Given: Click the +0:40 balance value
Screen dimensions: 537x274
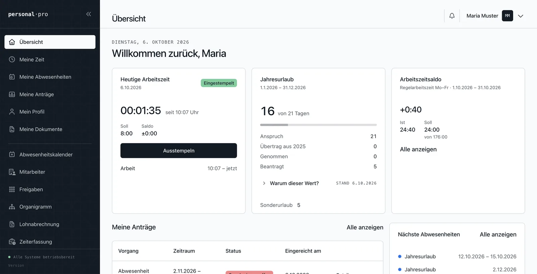Looking at the screenshot, I should click(x=411, y=110).
